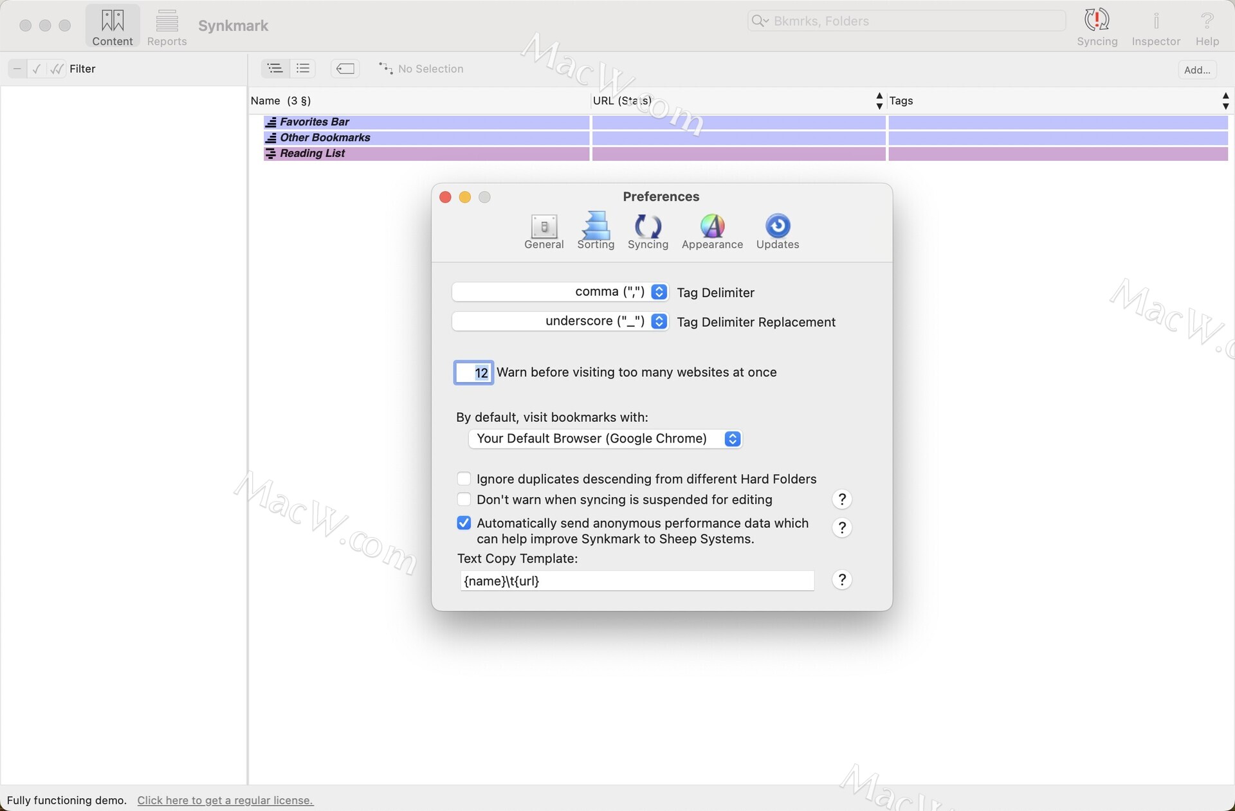This screenshot has width=1235, height=811.
Task: Switch to flat list view mode
Action: coord(302,68)
